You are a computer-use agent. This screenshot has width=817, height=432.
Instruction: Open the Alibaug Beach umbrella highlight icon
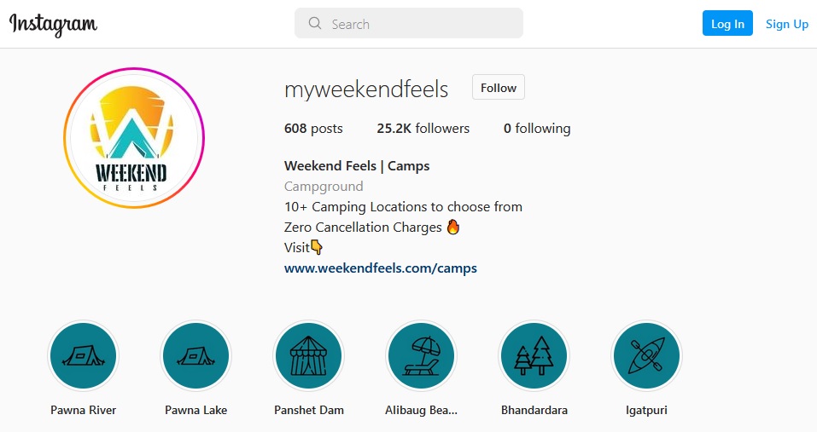point(421,356)
